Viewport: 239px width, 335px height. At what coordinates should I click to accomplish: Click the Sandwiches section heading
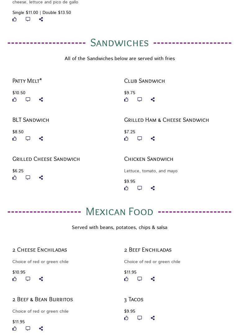[x=119, y=43]
